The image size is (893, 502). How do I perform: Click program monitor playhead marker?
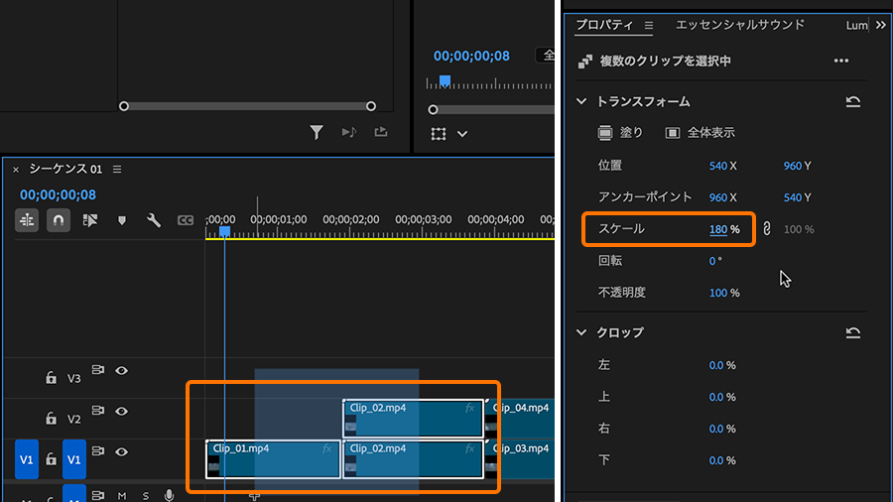(445, 80)
